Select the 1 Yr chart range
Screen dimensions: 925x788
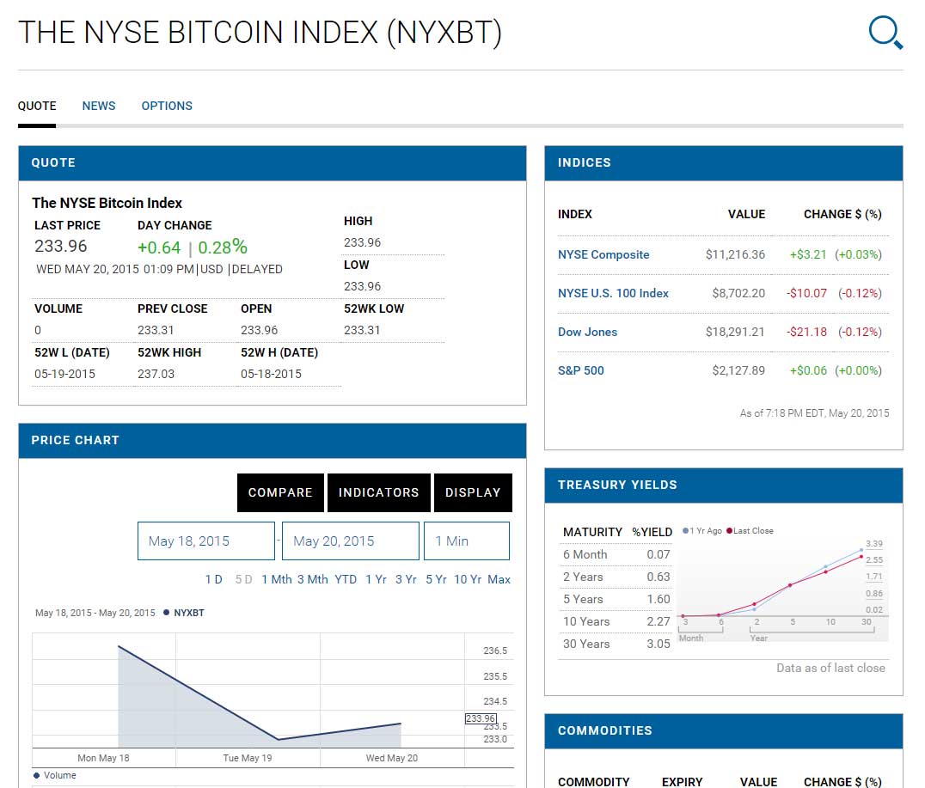click(x=376, y=580)
